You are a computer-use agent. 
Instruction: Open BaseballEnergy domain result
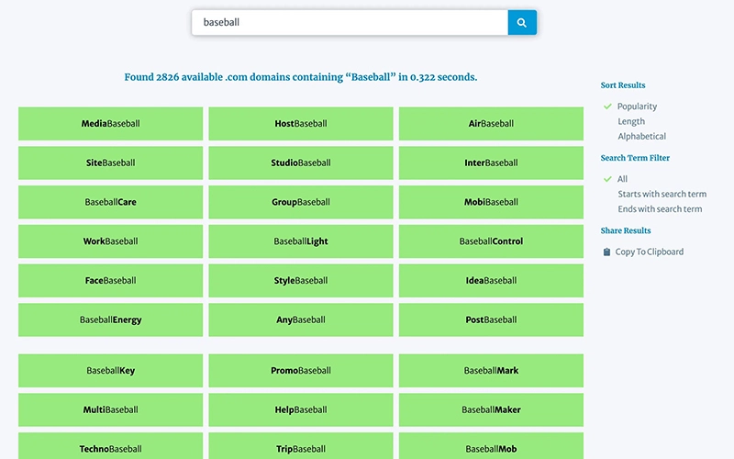click(x=110, y=319)
